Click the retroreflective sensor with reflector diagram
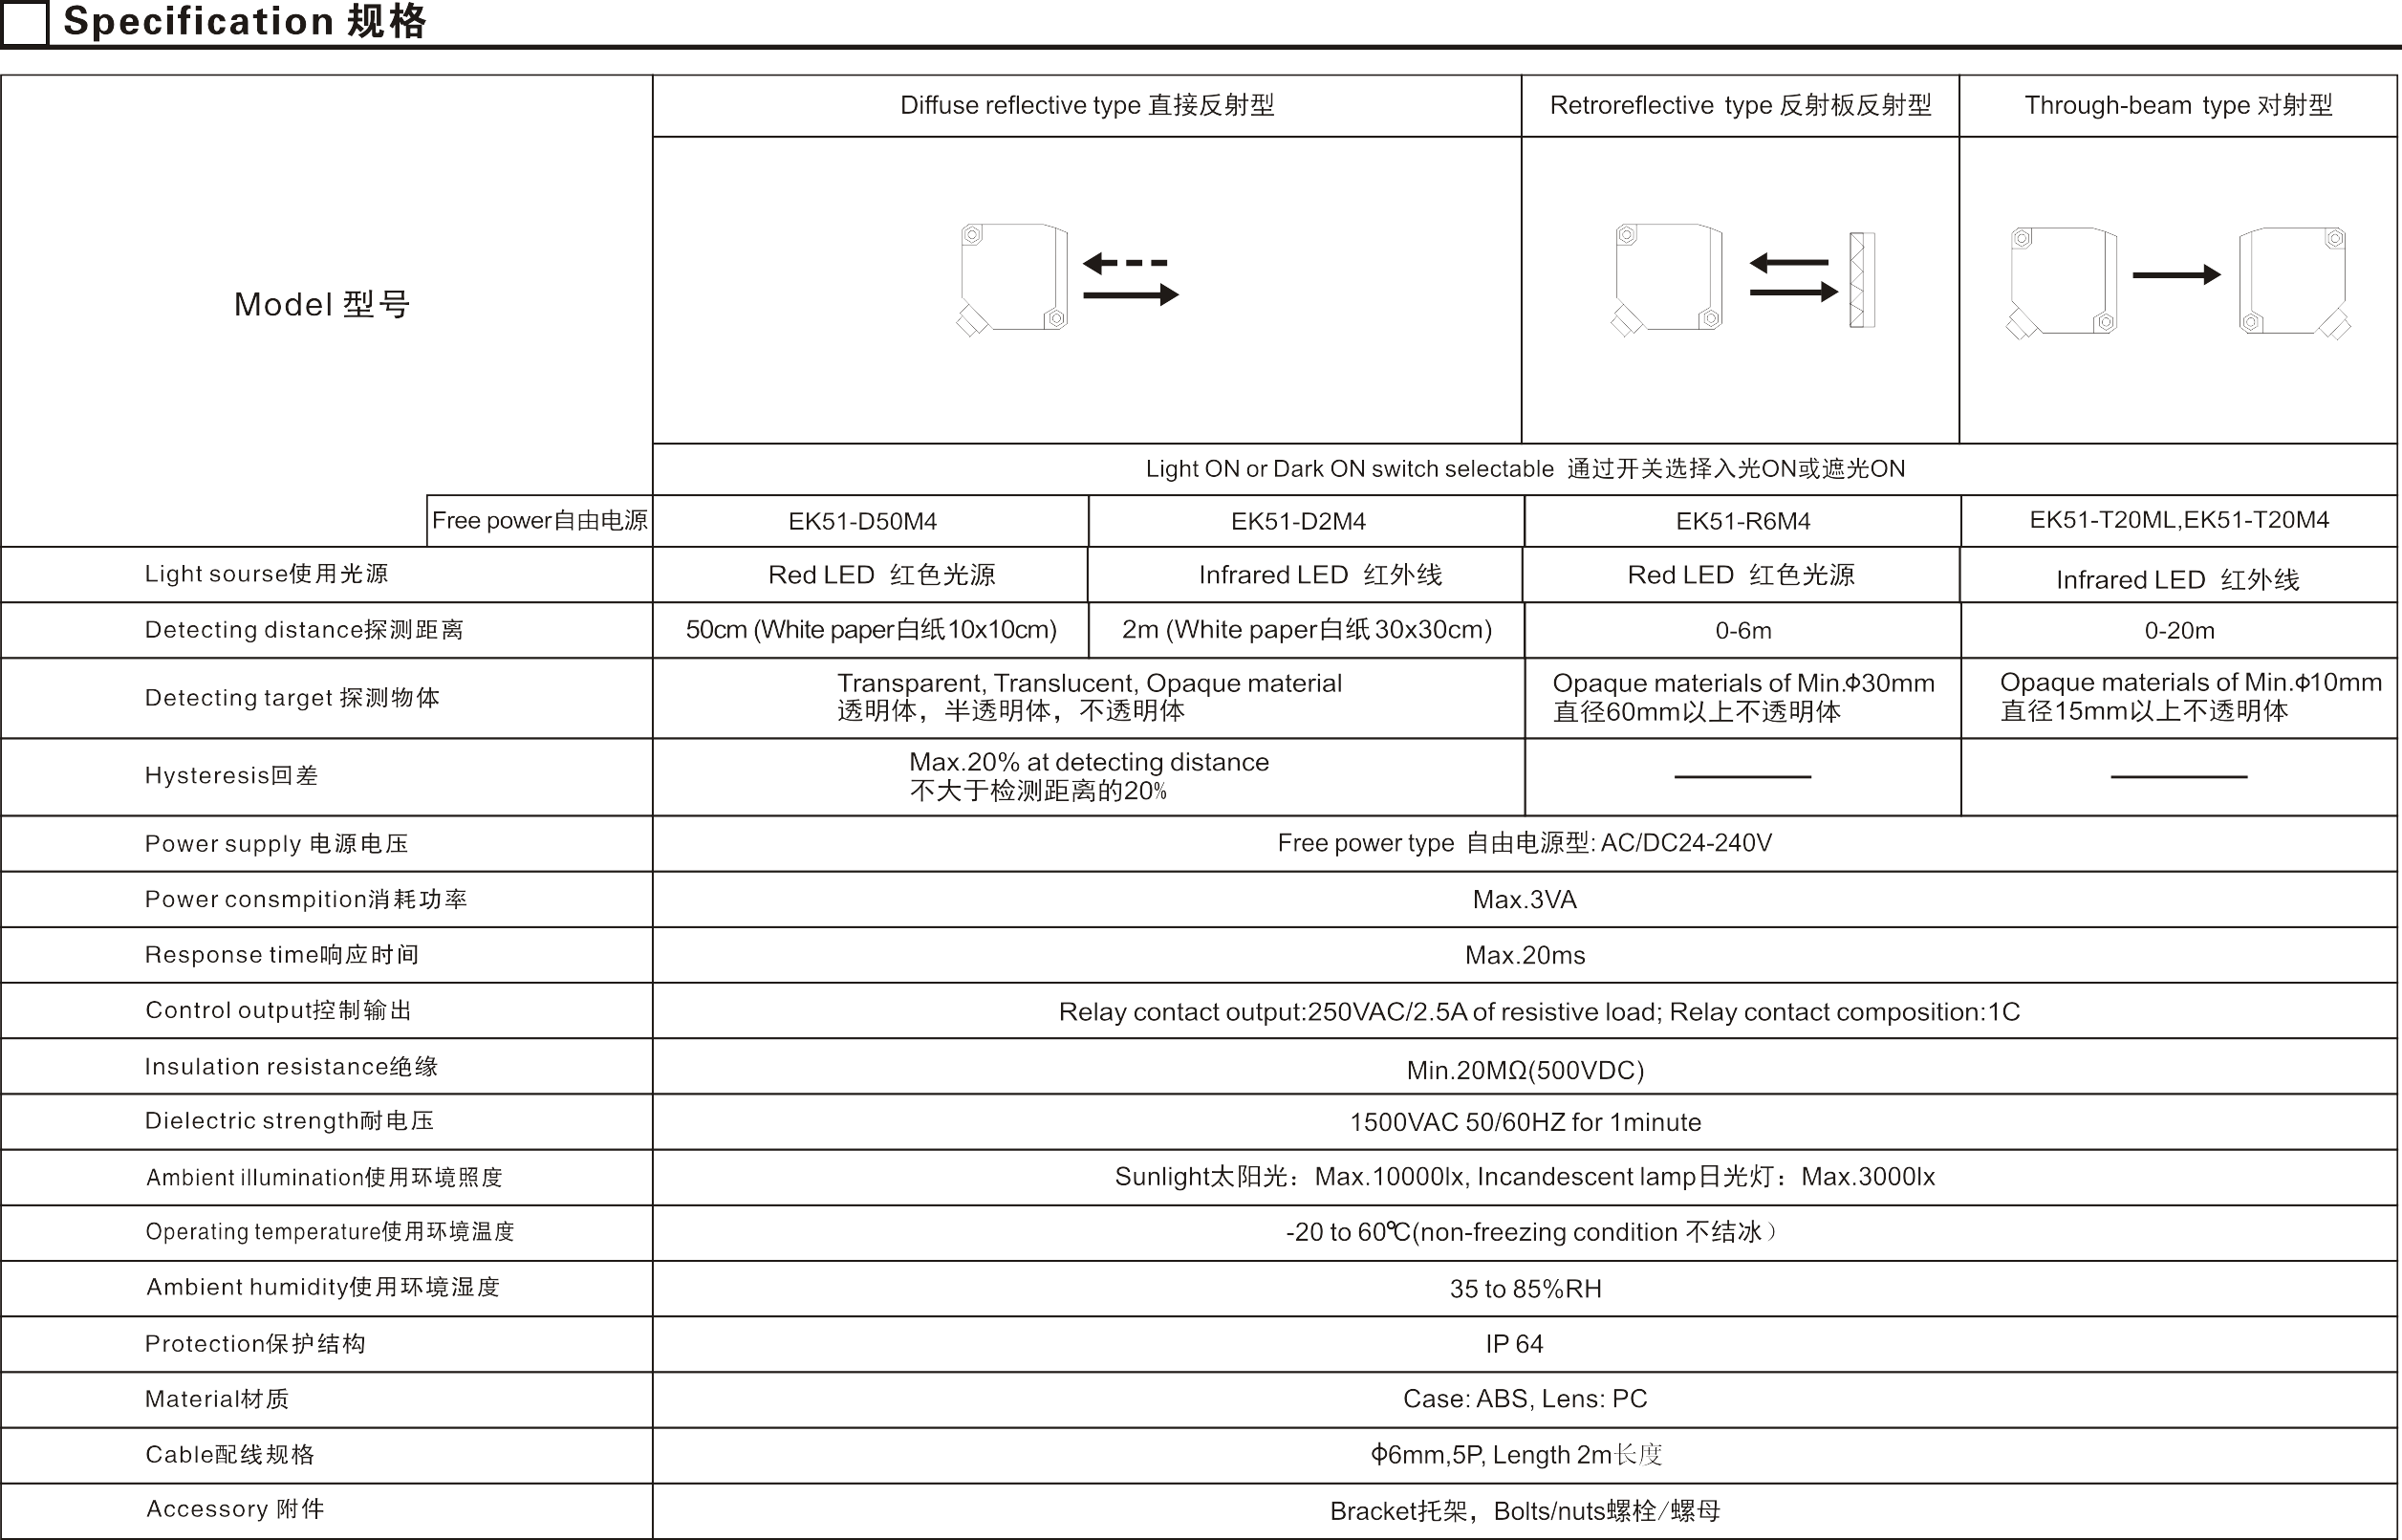Viewport: 2402px width, 1540px height. (1742, 279)
